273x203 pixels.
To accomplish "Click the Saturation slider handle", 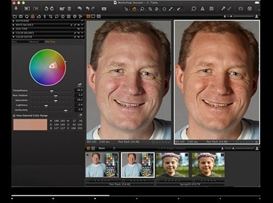I will pos(55,101).
